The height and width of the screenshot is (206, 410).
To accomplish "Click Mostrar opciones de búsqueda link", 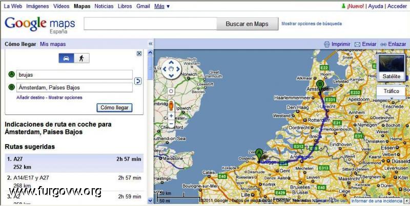I will tap(312, 24).
